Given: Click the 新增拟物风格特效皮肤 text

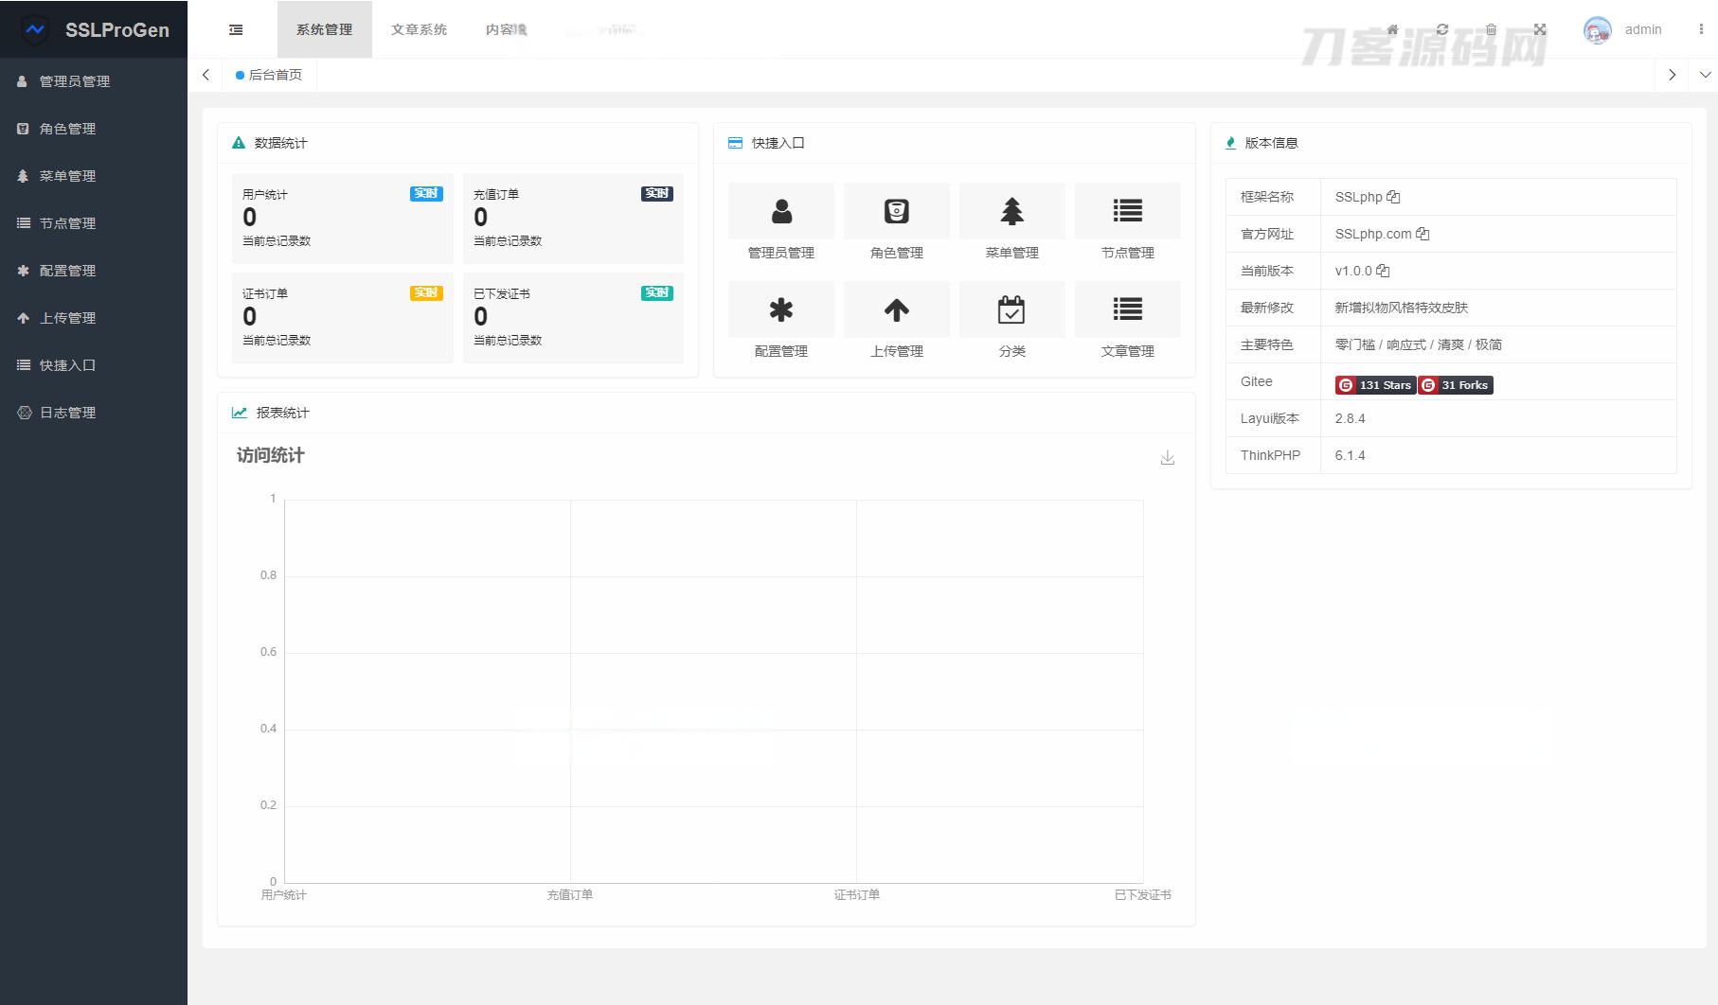Looking at the screenshot, I should pyautogui.click(x=1402, y=308).
